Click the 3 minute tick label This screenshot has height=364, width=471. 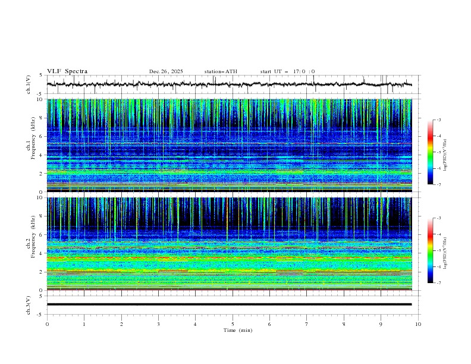158,324
